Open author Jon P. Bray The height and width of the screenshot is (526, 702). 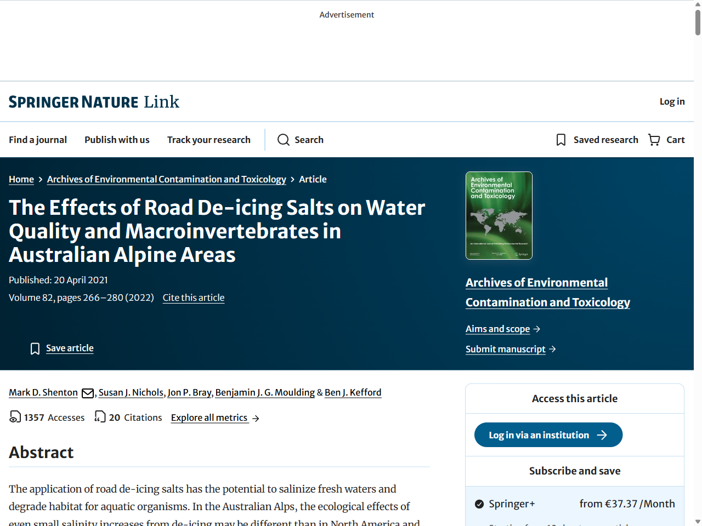tap(189, 392)
